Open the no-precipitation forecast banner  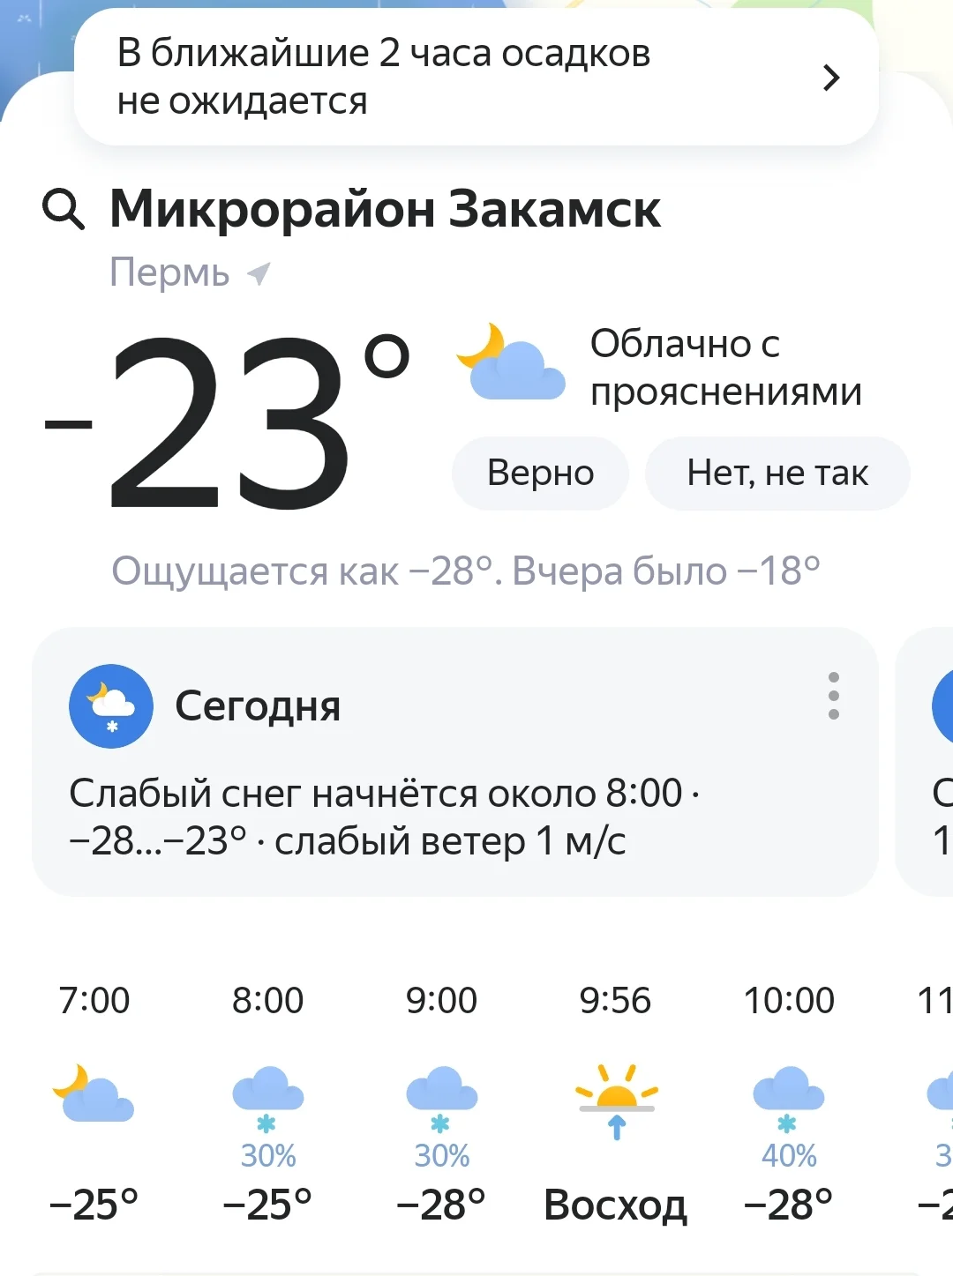click(x=441, y=78)
